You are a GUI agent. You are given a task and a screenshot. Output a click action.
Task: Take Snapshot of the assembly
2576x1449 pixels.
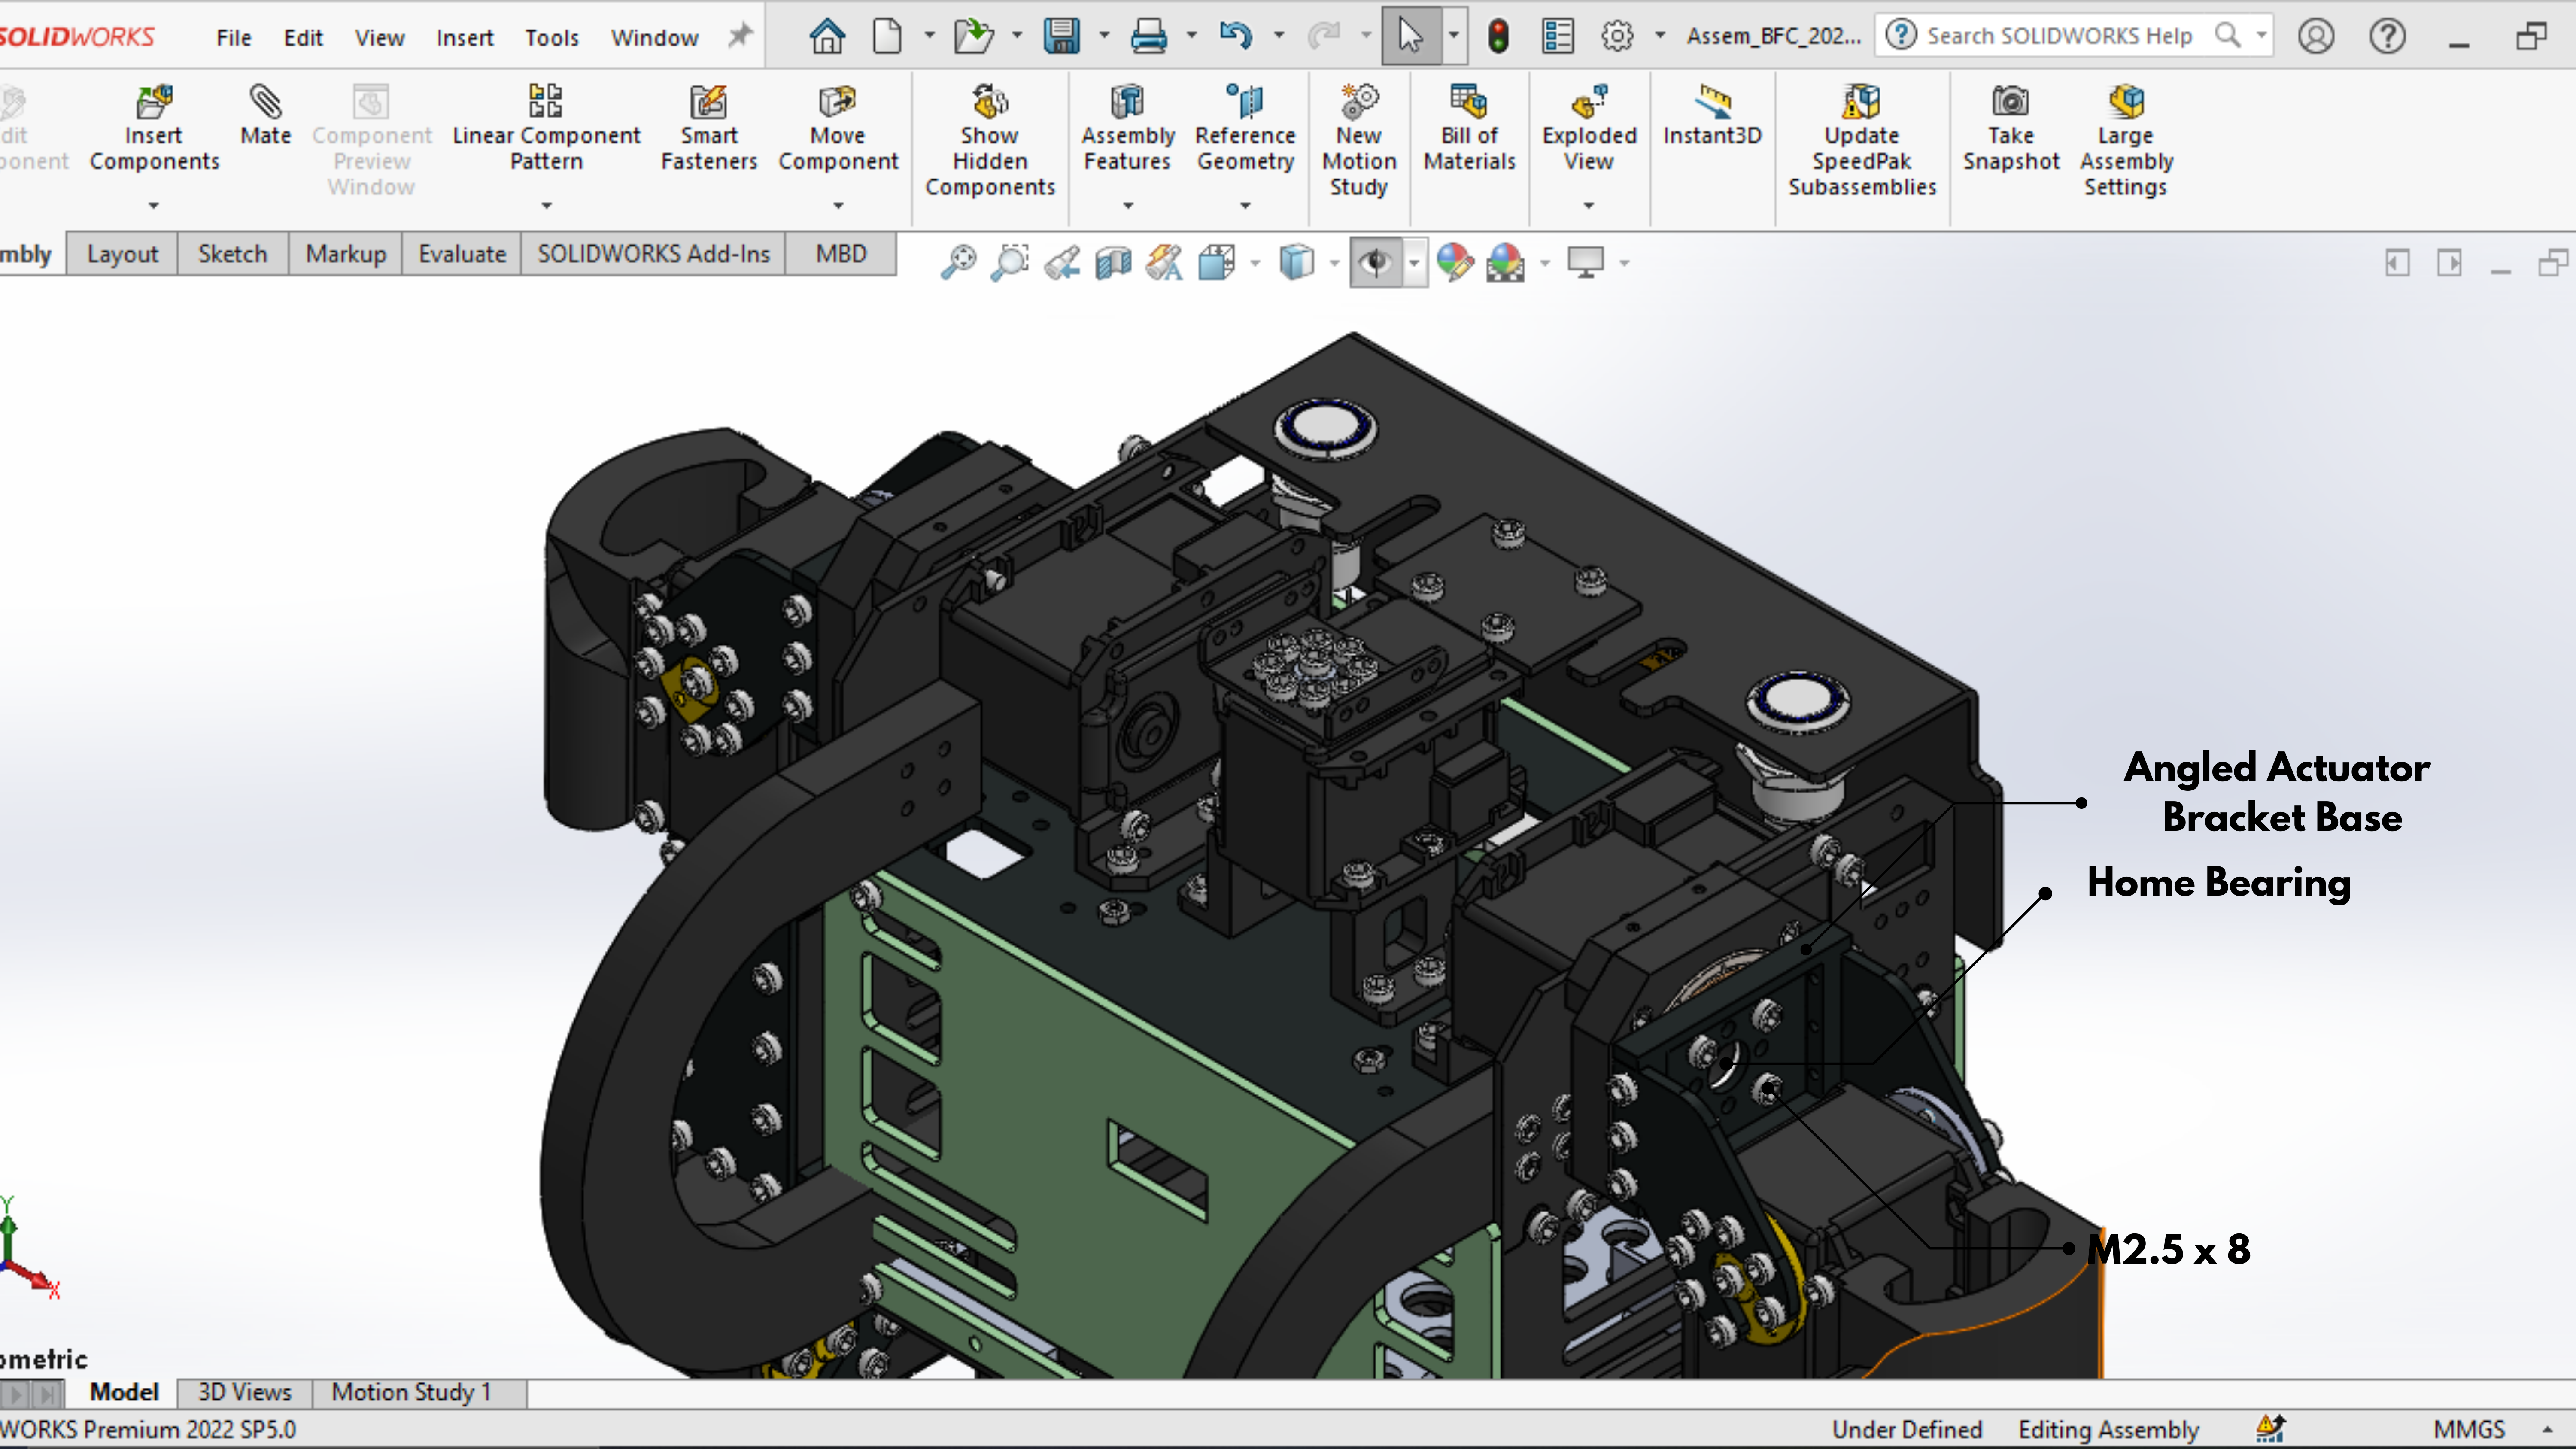coord(2011,128)
